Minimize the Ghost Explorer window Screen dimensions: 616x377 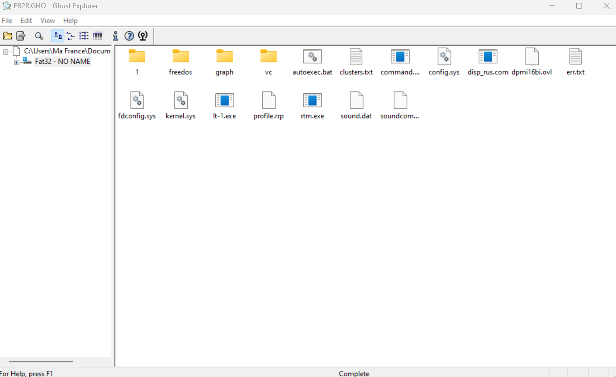coord(552,6)
